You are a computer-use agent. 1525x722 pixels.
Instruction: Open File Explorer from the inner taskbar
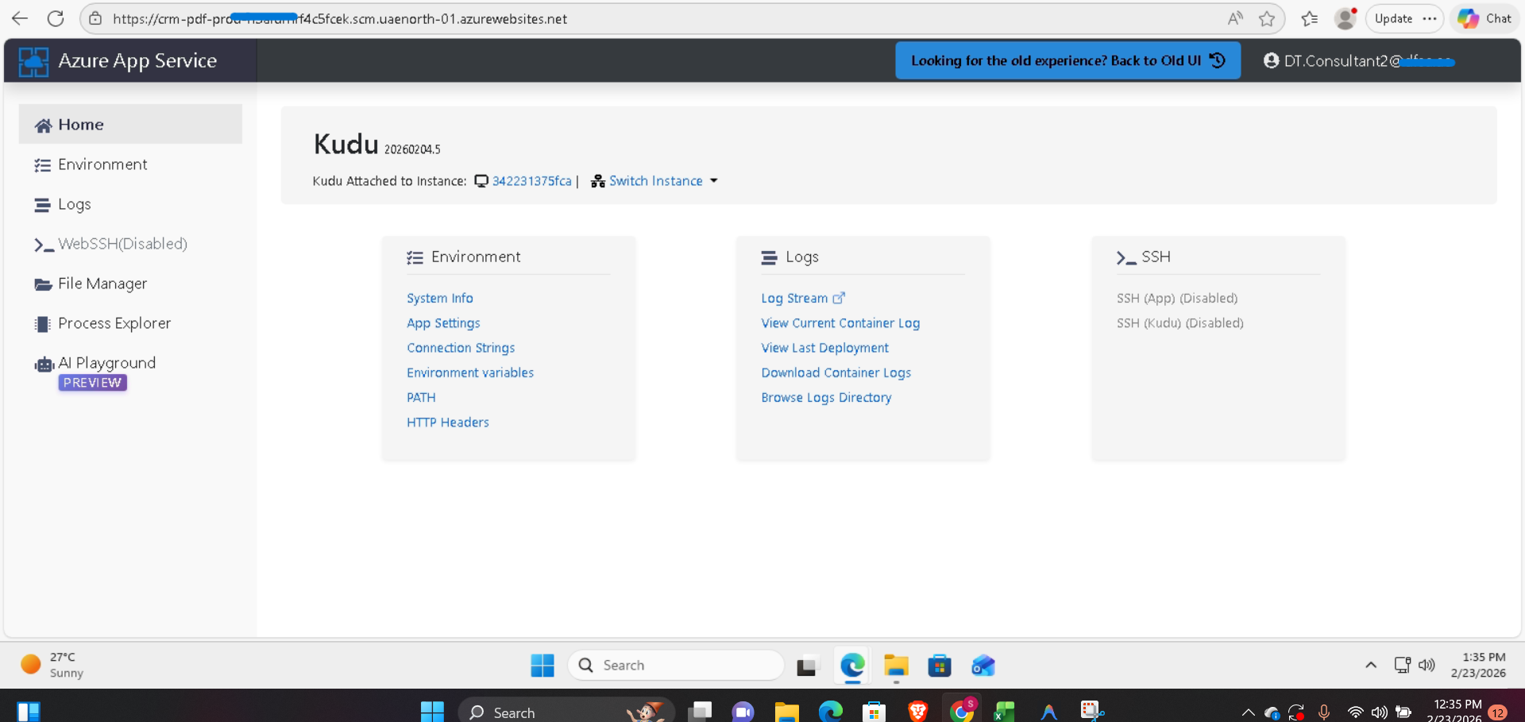click(896, 666)
